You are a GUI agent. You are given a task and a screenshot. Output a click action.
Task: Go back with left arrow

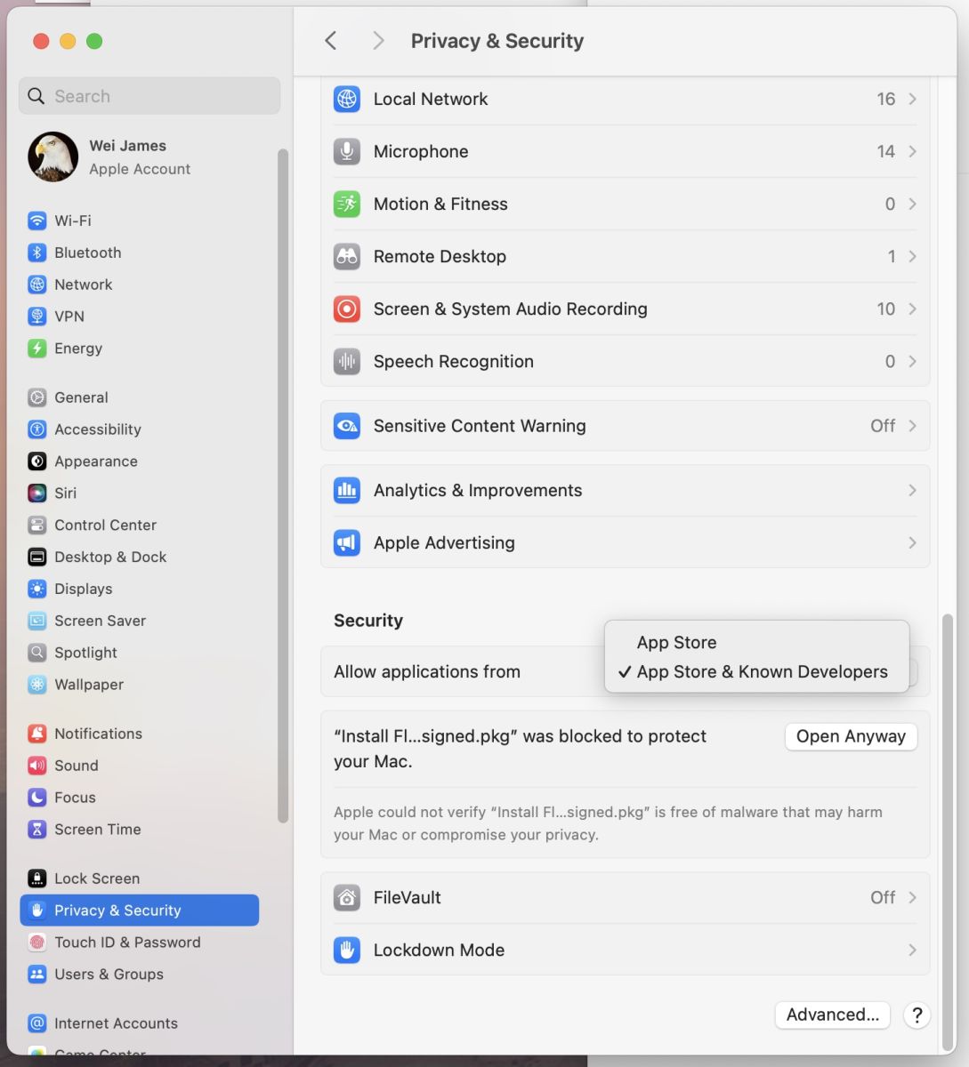(331, 41)
